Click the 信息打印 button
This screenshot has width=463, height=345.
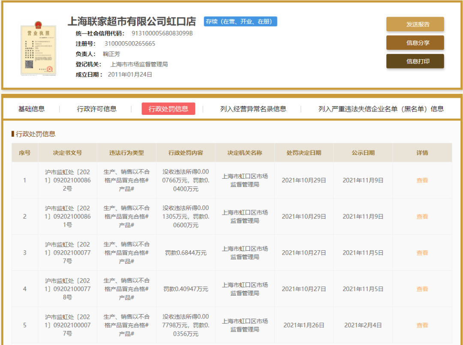(x=415, y=61)
